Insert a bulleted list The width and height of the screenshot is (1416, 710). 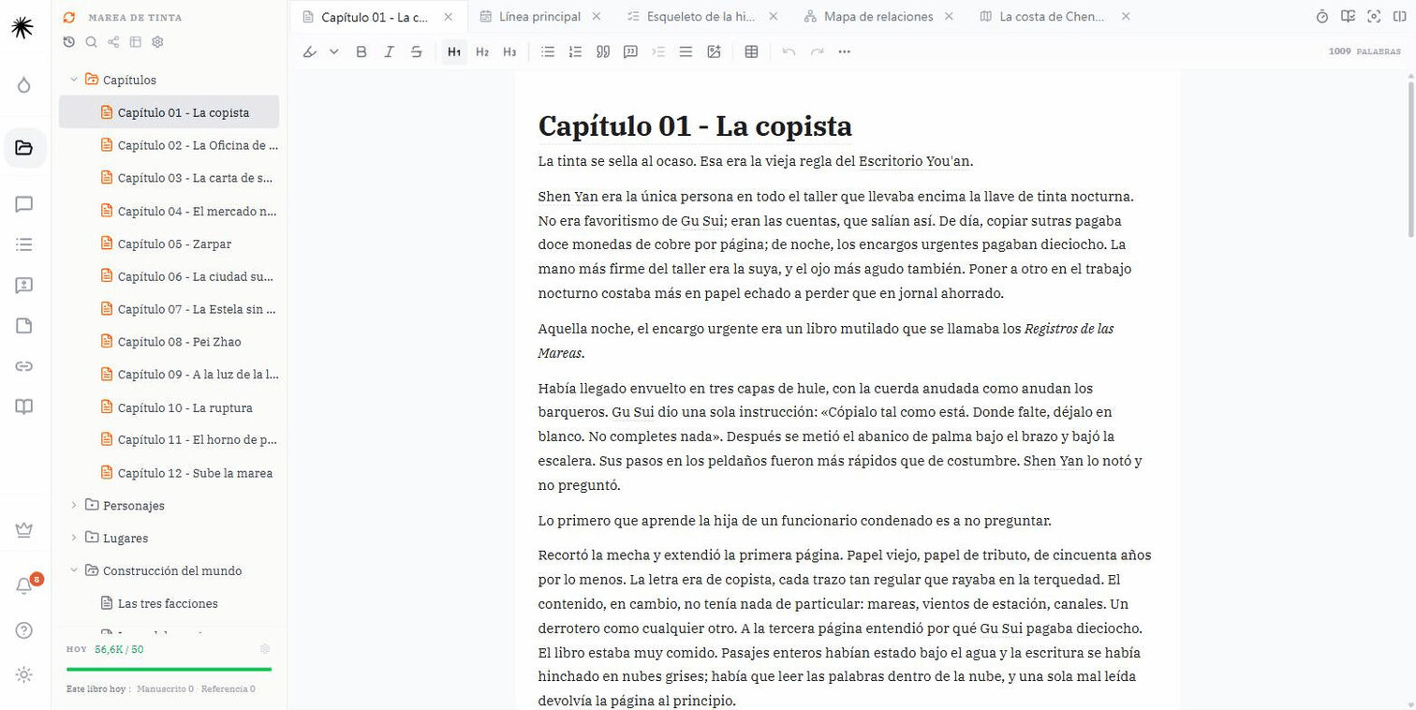pos(548,52)
